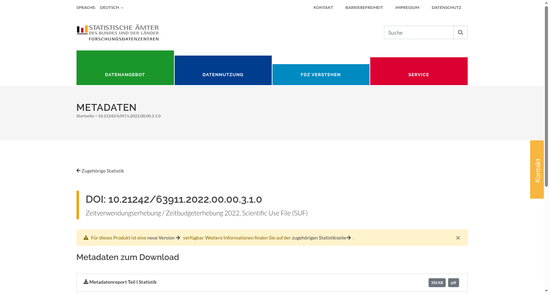
Task: Click the arrow after zugehörigen Statistikseite
Action: [349, 238]
